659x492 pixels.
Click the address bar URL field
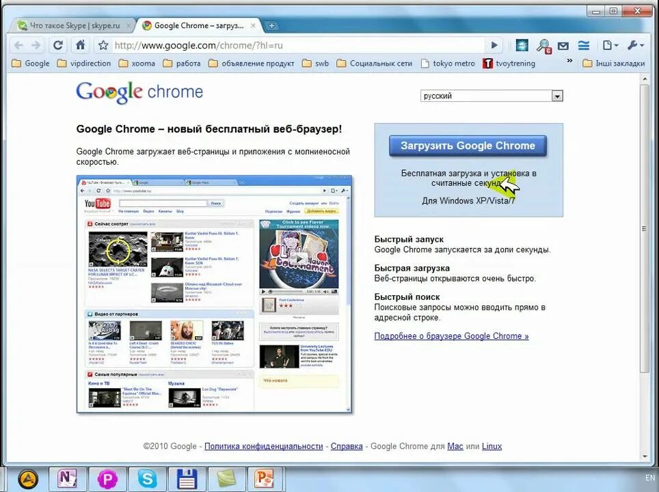[x=299, y=45]
